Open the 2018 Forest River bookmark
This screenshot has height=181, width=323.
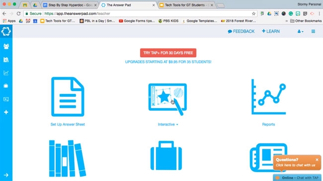pos(239,21)
